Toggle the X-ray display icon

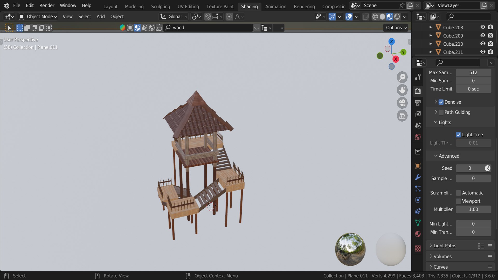click(x=366, y=17)
